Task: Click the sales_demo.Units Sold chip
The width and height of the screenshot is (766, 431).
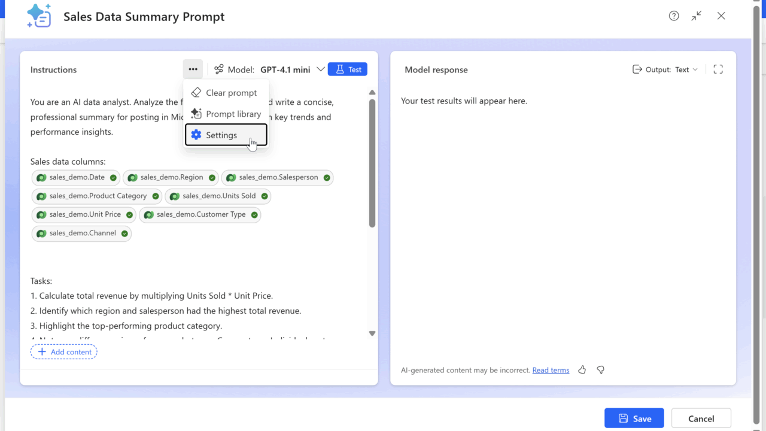Action: [218, 196]
